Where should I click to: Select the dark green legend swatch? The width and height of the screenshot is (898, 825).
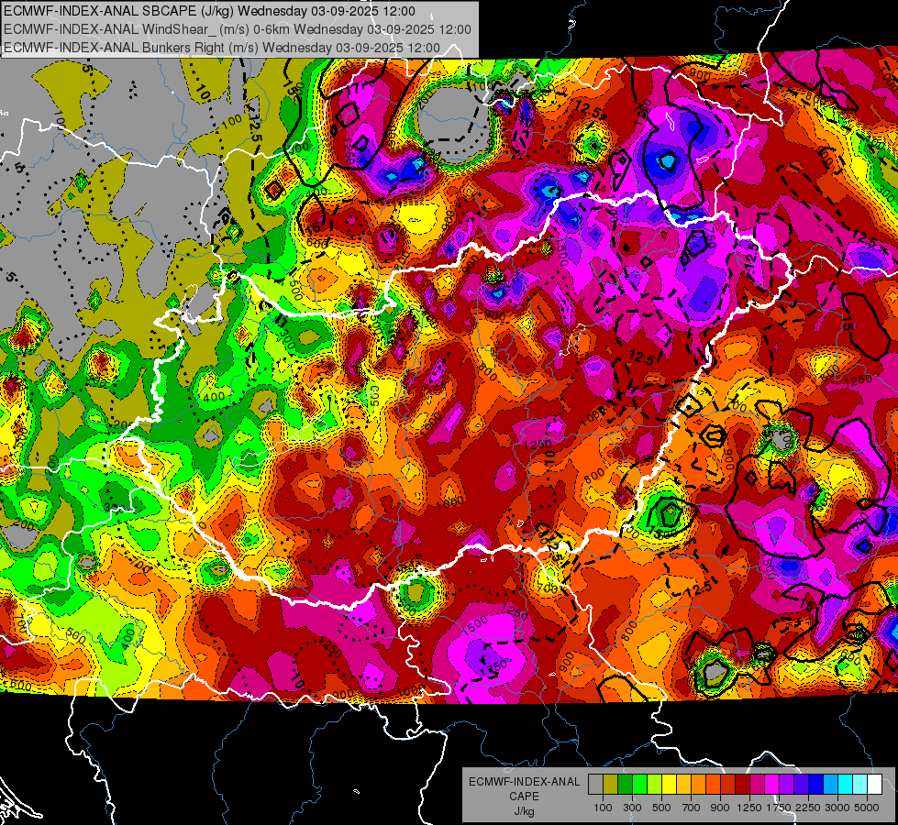point(625,785)
